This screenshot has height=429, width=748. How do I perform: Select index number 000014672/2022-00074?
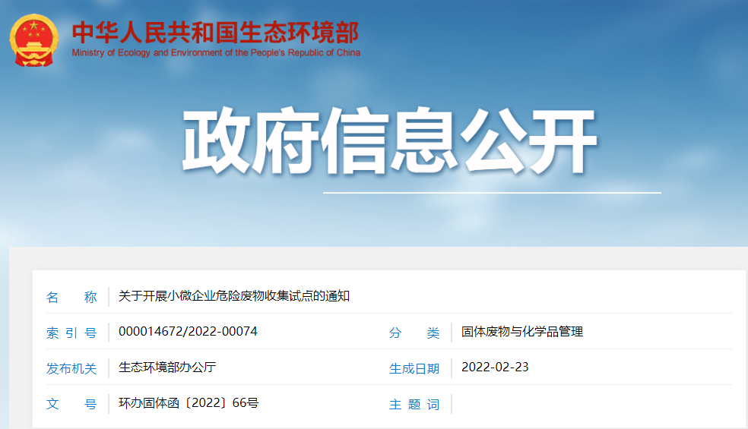pyautogui.click(x=188, y=332)
